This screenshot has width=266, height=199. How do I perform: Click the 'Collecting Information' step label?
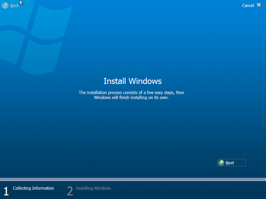34,188
